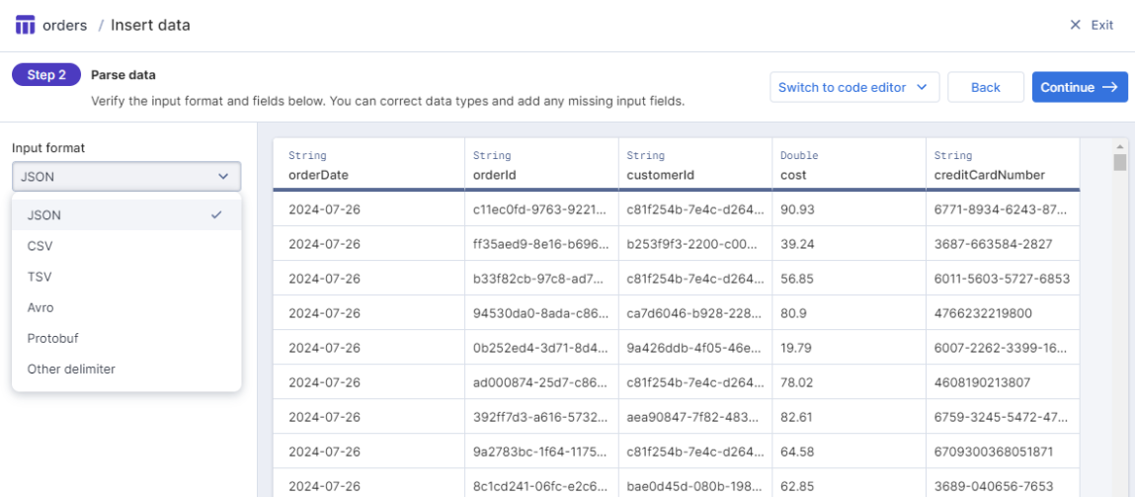The height and width of the screenshot is (497, 1135).
Task: Click the customerId column header
Action: click(693, 165)
